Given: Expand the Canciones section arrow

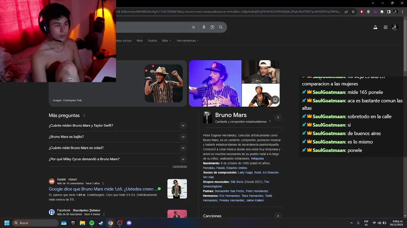Looking at the screenshot, I should click(278, 216).
